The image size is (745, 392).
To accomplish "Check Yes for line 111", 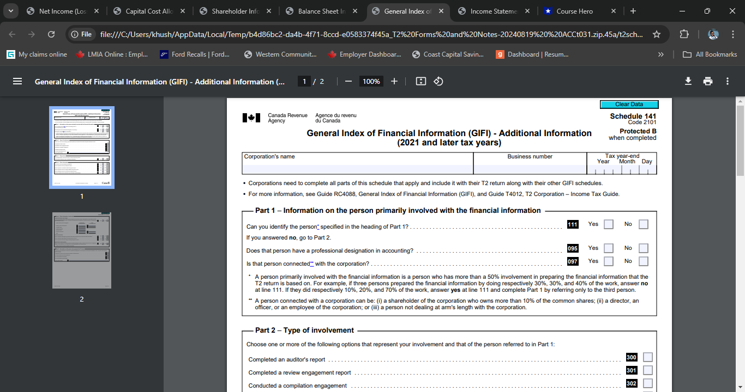I will [608, 224].
